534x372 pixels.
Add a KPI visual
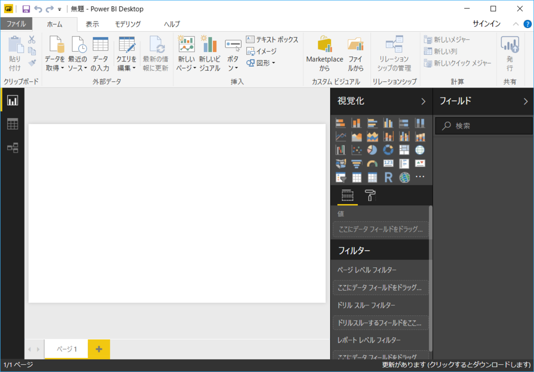[x=420, y=164]
